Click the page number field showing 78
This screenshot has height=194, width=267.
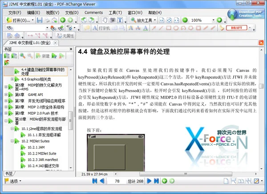pos(117,181)
